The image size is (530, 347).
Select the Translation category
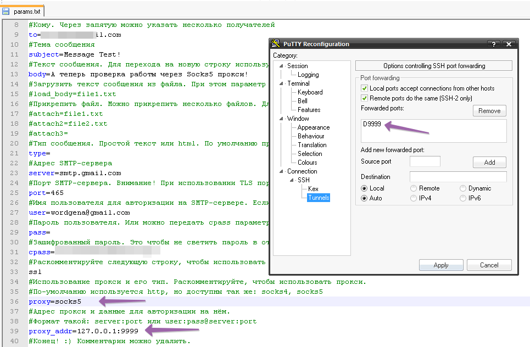click(312, 145)
